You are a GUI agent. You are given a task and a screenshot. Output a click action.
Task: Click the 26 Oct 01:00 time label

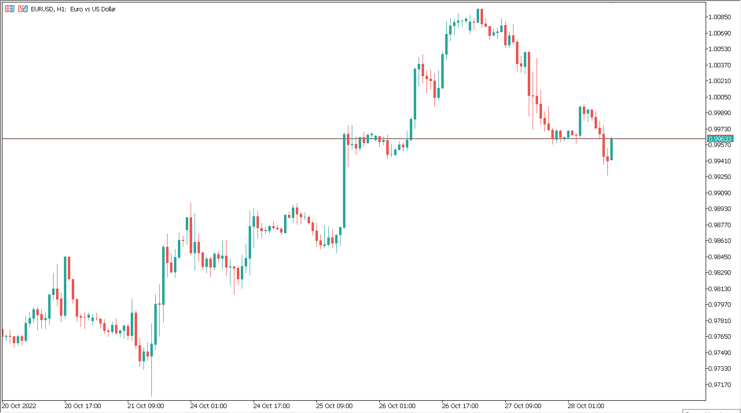397,406
